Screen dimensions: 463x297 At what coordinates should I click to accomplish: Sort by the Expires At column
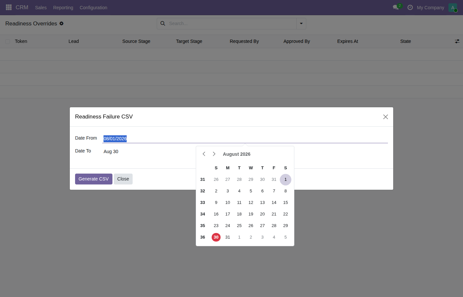[348, 41]
